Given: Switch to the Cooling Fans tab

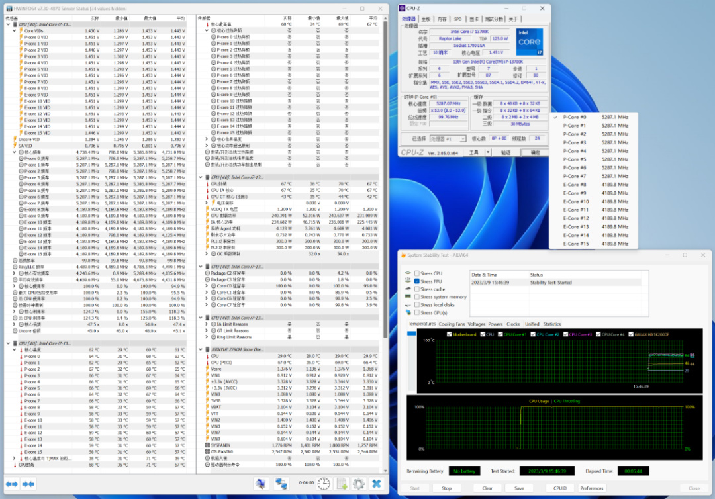Looking at the screenshot, I should (x=452, y=324).
